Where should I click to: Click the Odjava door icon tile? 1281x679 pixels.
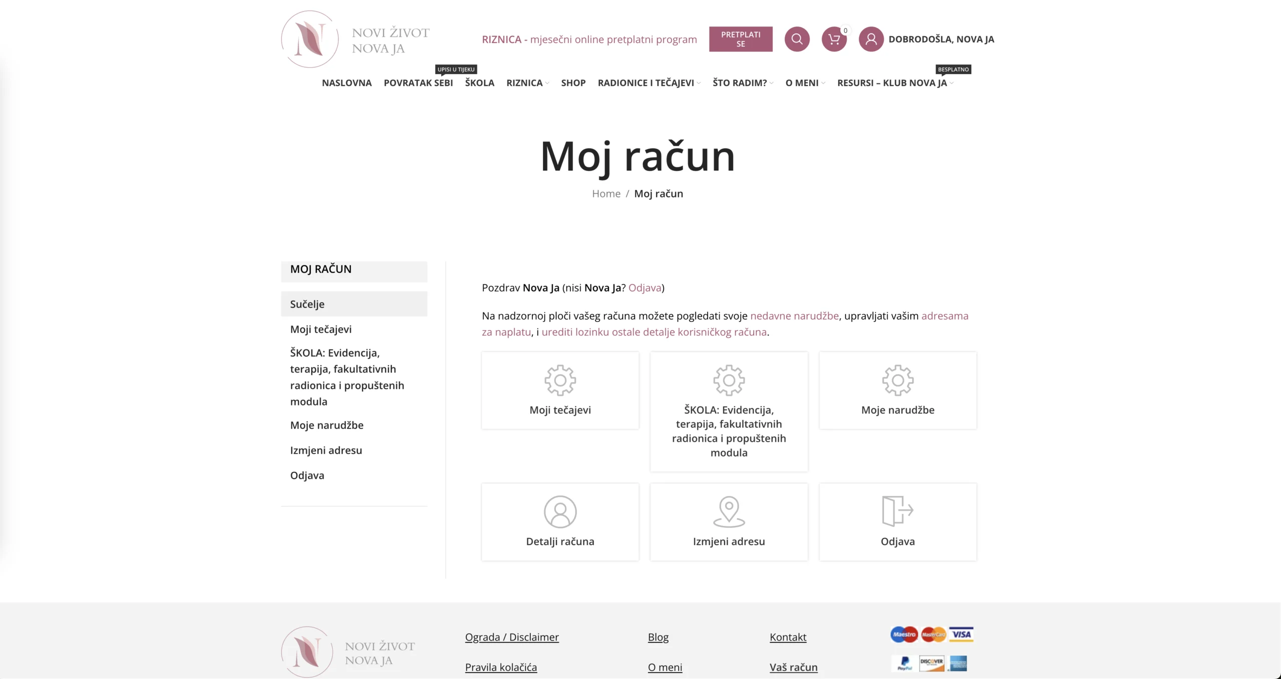click(x=897, y=521)
